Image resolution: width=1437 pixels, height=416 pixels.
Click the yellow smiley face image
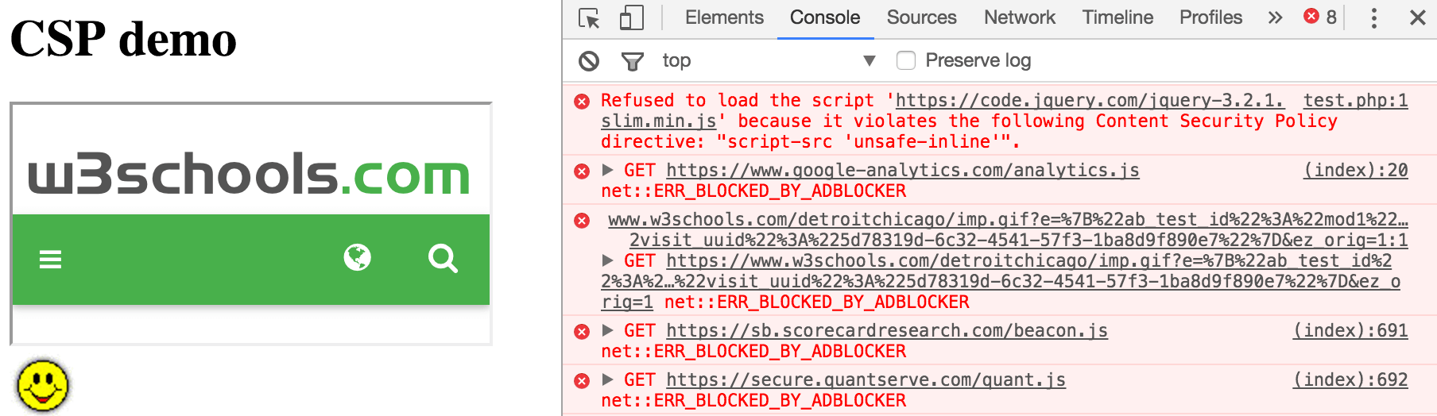[x=43, y=386]
